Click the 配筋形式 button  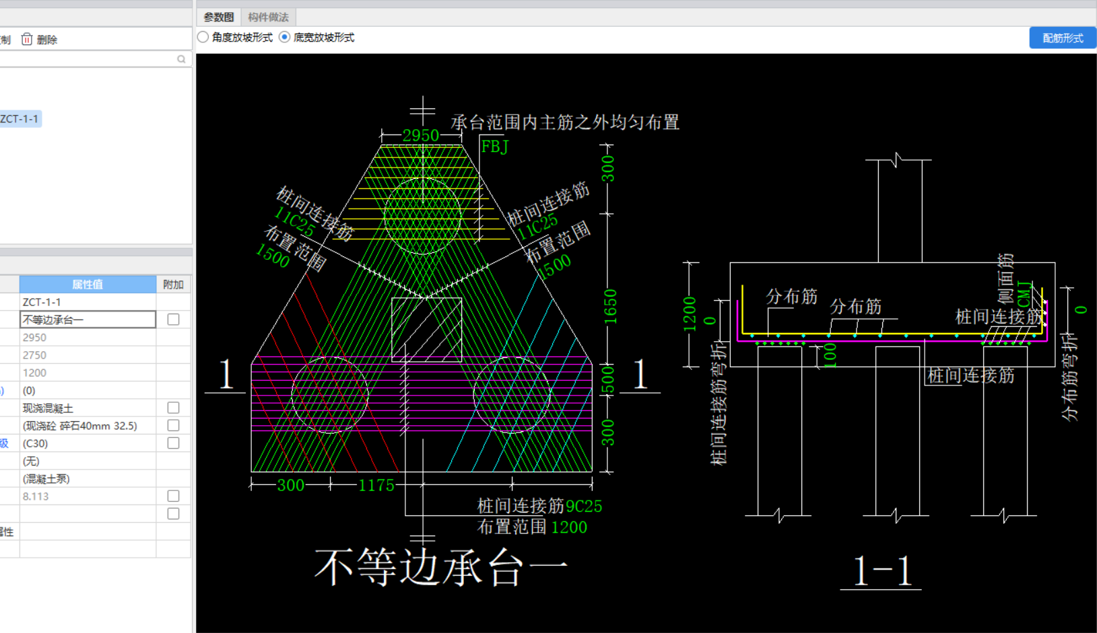click(x=1063, y=38)
